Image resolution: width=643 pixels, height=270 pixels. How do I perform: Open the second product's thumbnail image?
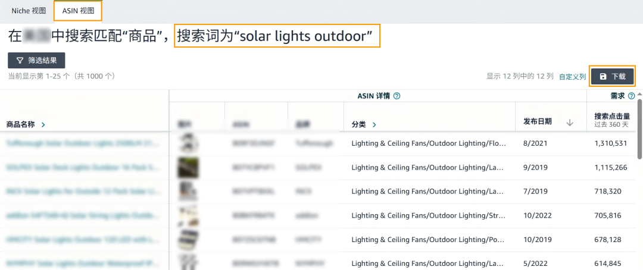tap(188, 168)
